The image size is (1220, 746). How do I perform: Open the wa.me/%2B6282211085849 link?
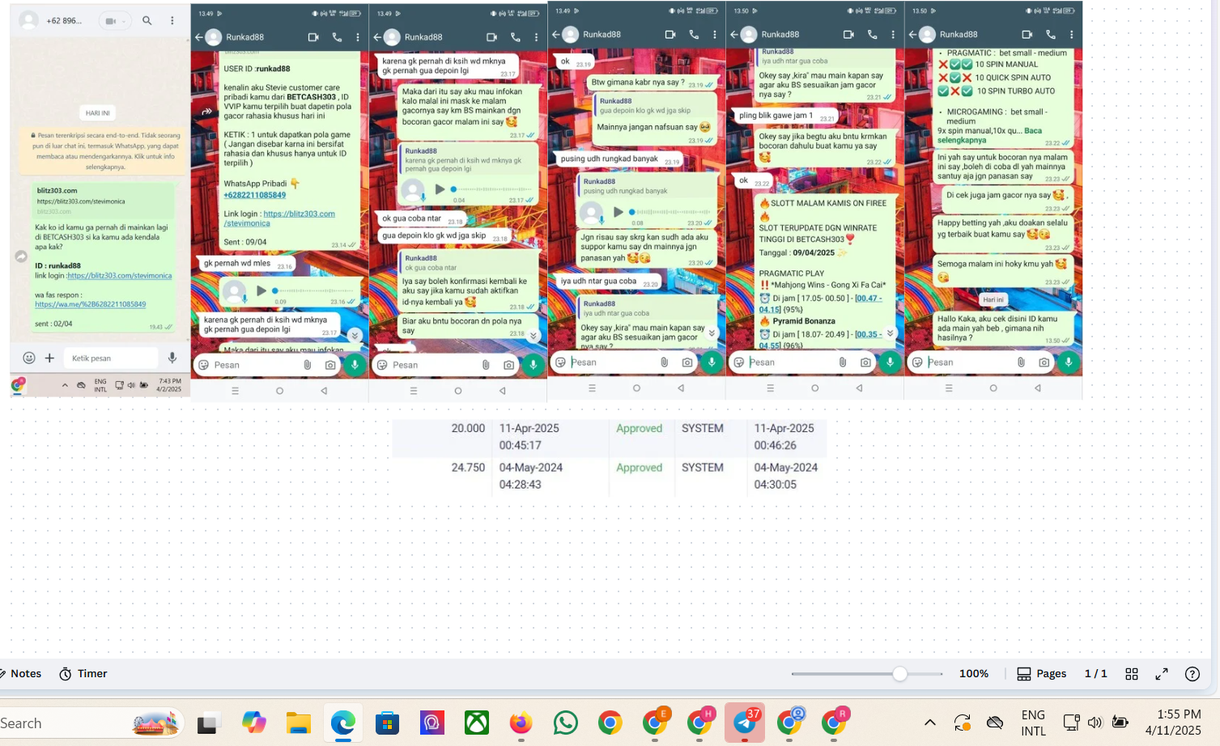pyautogui.click(x=91, y=304)
